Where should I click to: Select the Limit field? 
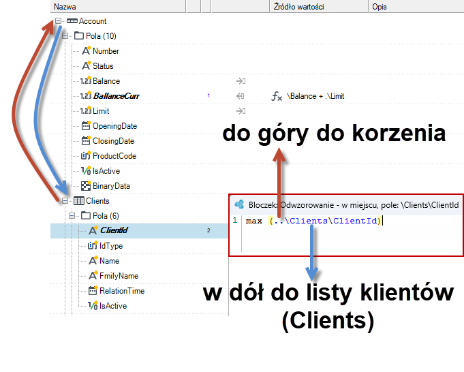coord(101,111)
